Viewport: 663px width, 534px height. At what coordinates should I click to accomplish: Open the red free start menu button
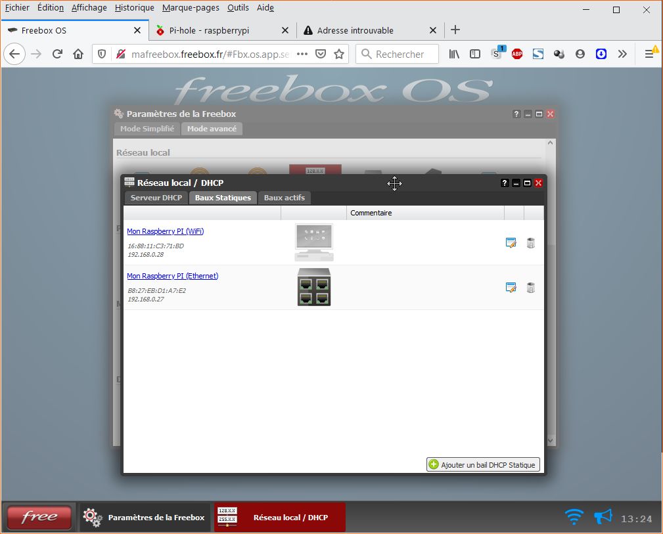(39, 517)
